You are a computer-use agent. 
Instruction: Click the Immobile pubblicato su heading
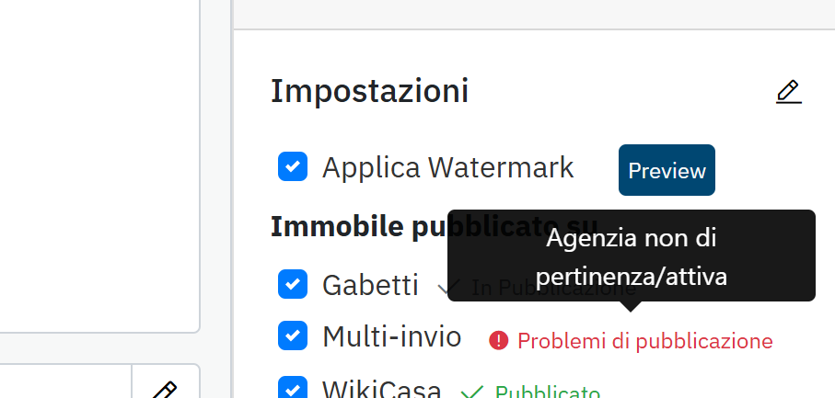click(359, 227)
